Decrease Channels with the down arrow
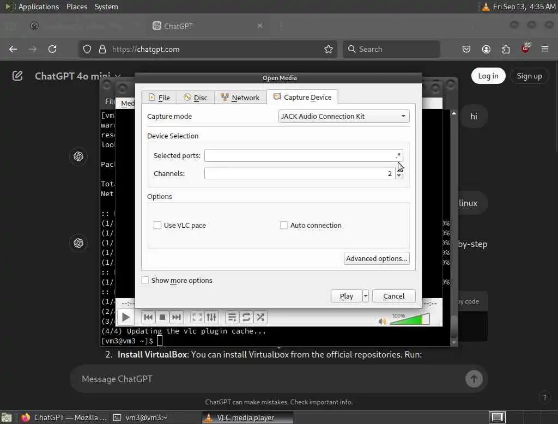 [x=399, y=176]
